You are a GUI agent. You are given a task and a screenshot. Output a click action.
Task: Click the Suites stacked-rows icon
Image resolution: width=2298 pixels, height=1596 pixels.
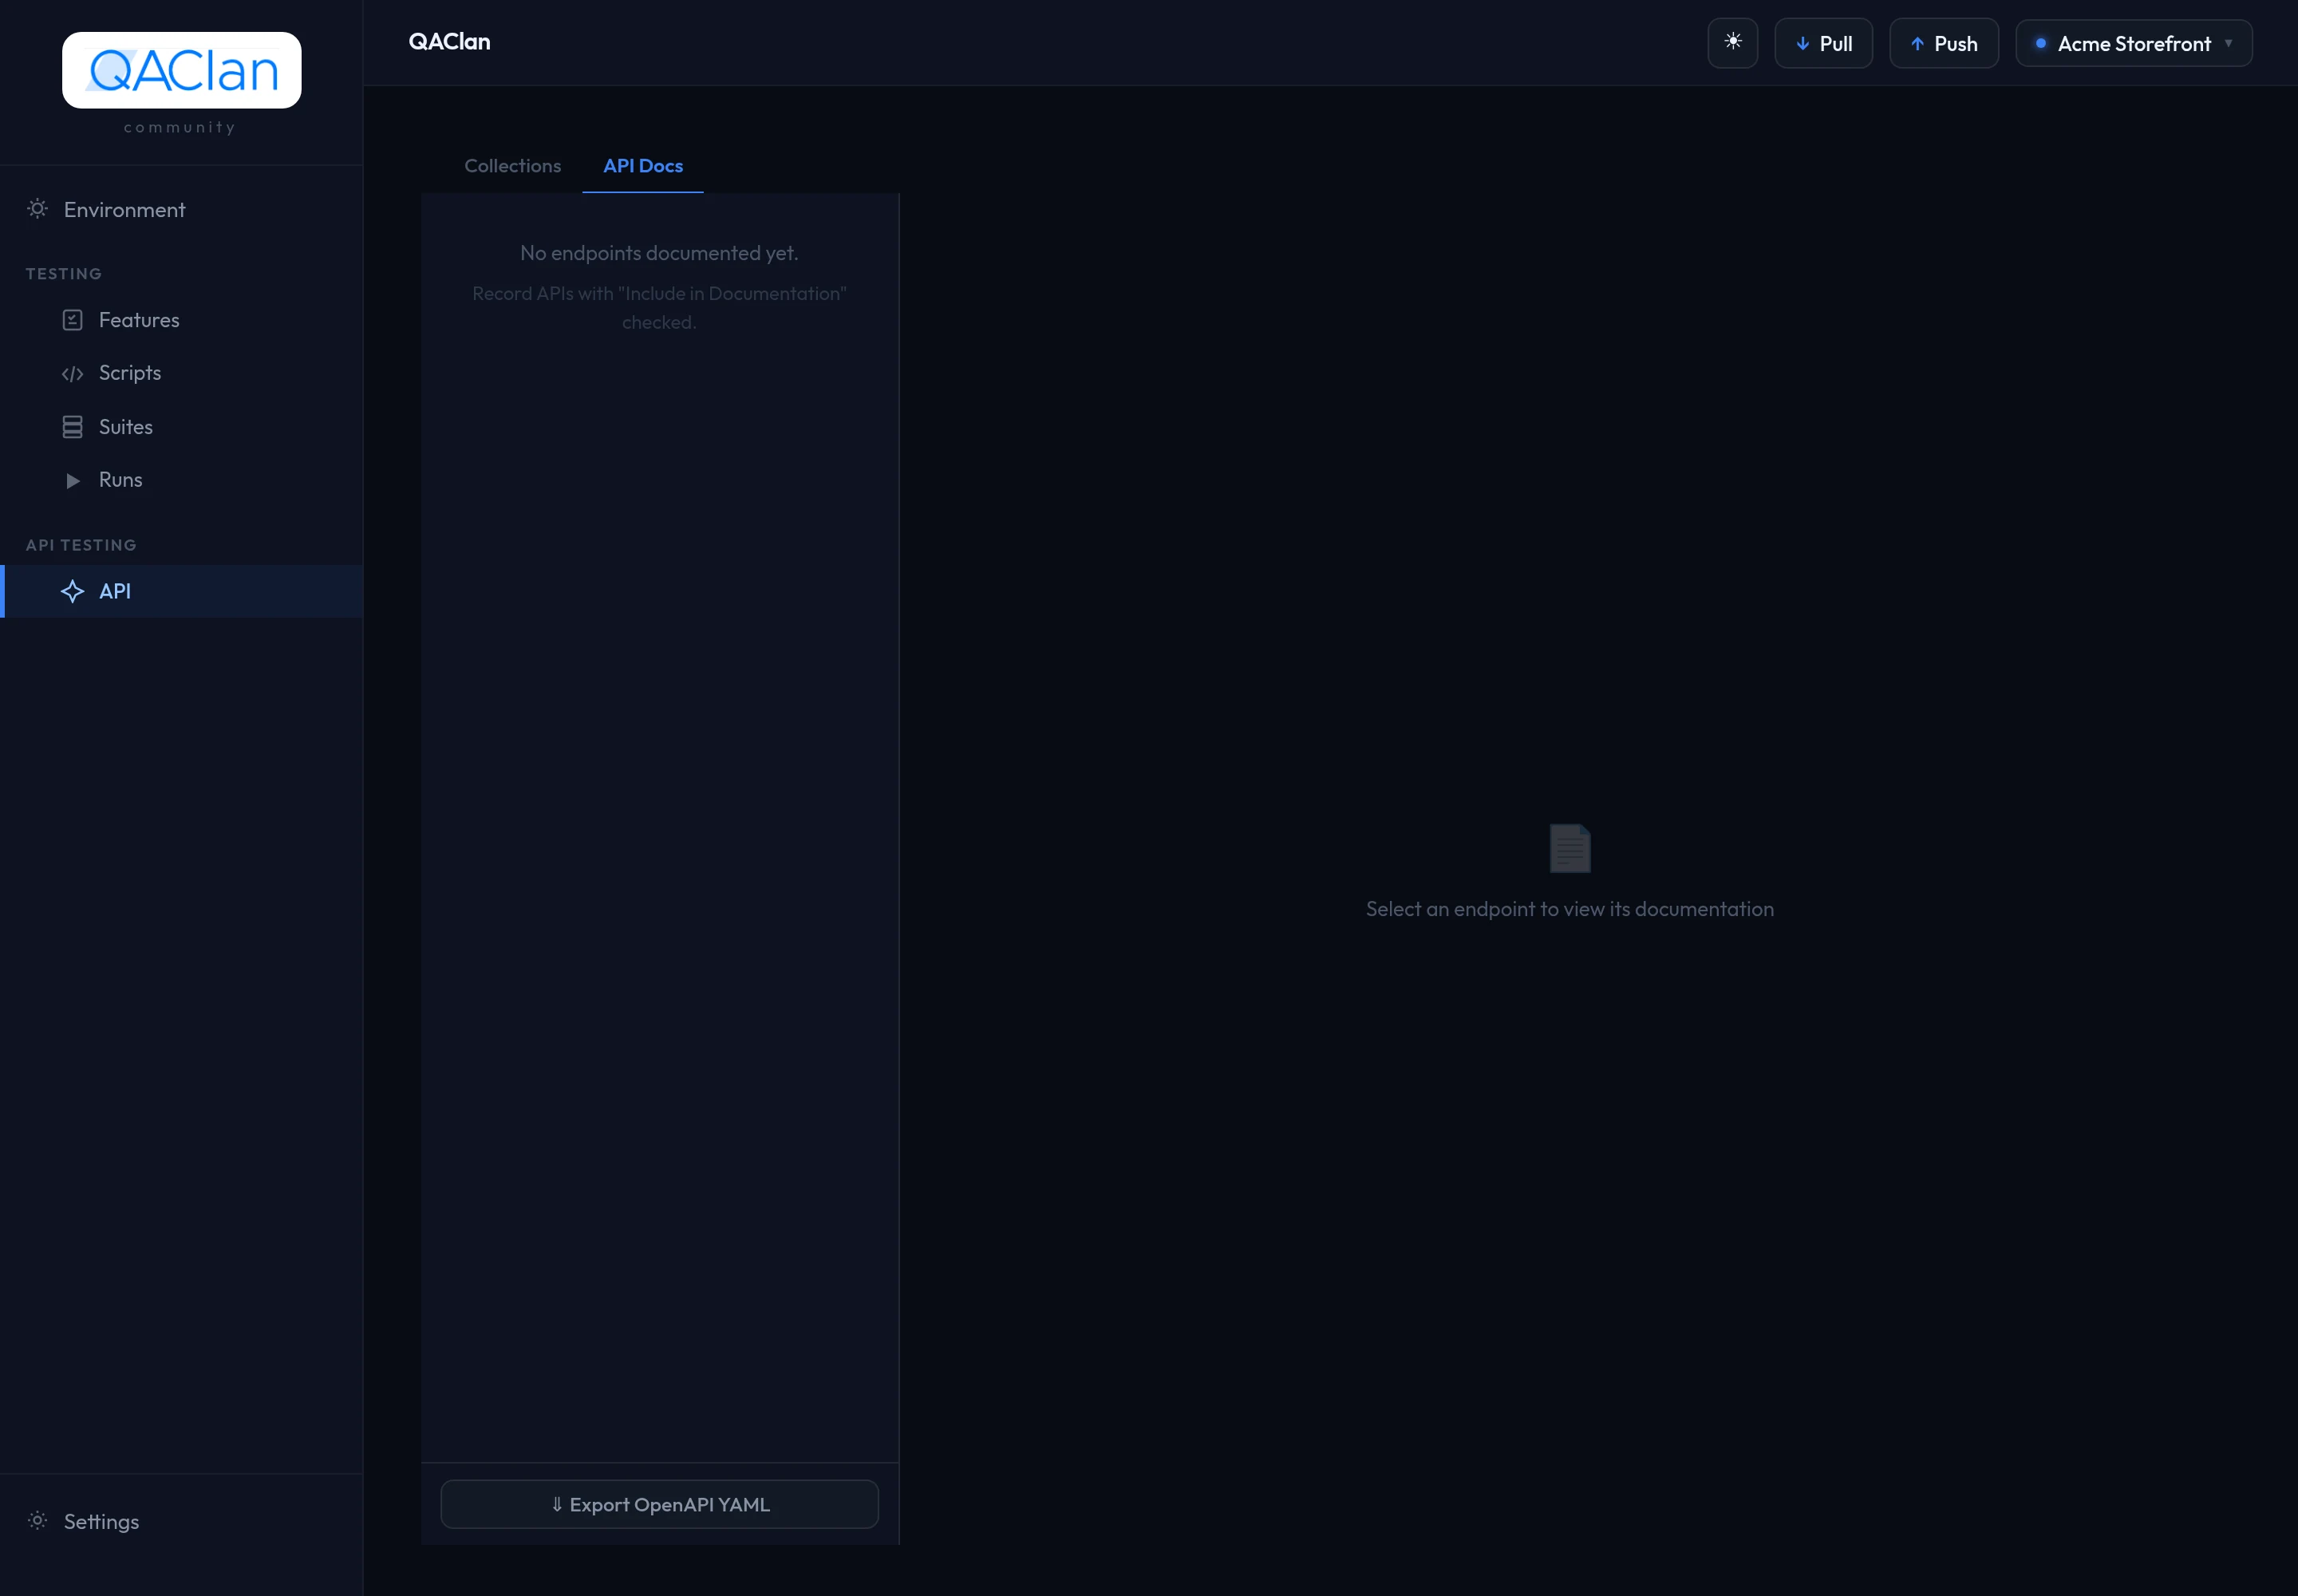click(x=72, y=427)
